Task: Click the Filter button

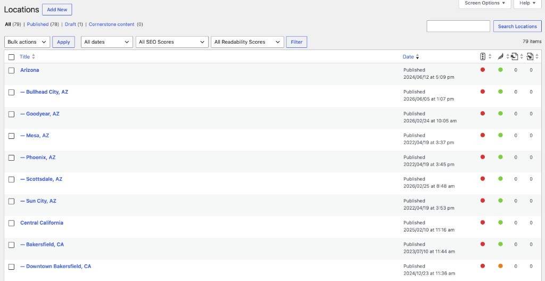Action: click(296, 42)
